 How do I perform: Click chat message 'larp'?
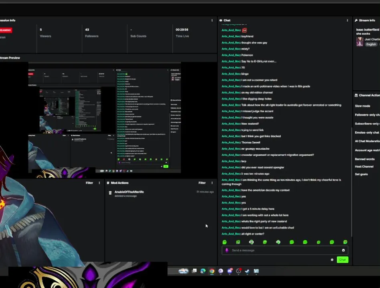point(244,161)
